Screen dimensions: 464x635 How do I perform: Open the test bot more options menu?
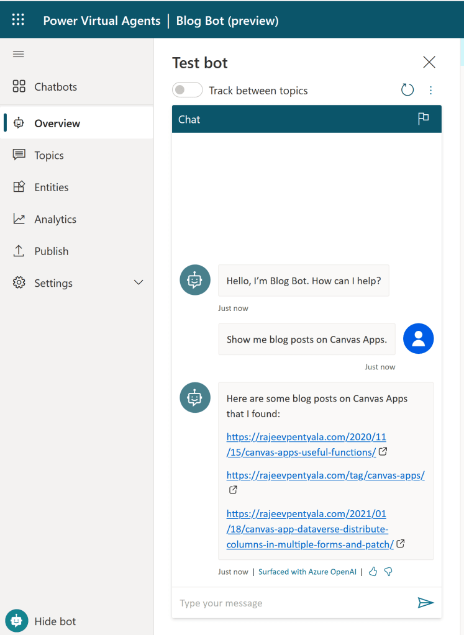[431, 91]
